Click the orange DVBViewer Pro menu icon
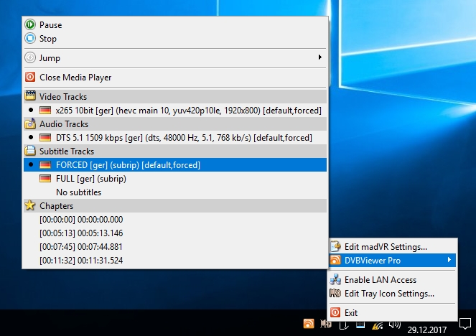Screen dimensions: 476x336 pos(335,260)
